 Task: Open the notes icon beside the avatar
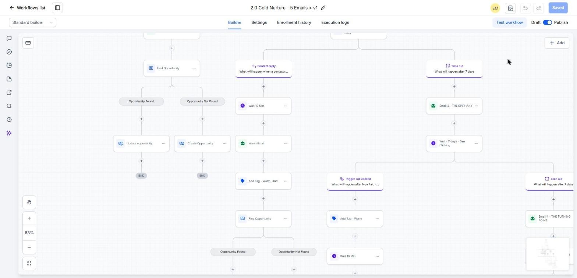point(510,8)
